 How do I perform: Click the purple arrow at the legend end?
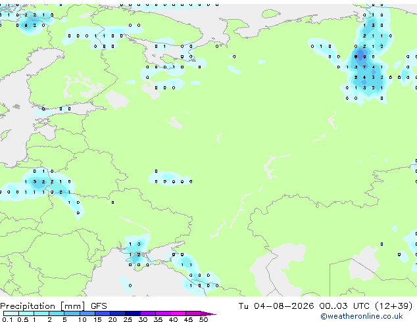point(208,313)
